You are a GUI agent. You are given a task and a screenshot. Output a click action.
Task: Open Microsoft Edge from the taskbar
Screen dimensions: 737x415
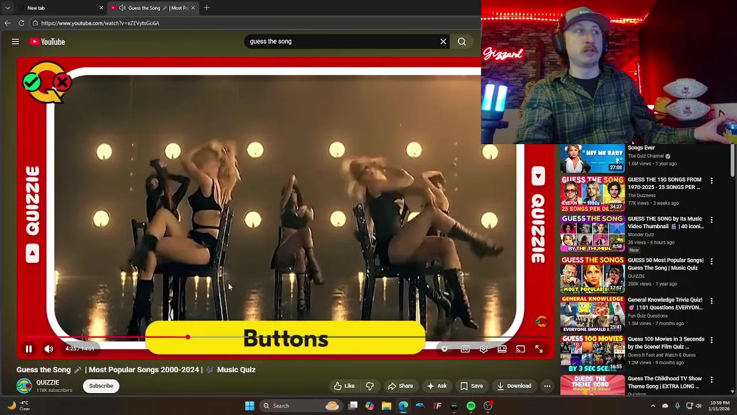403,406
